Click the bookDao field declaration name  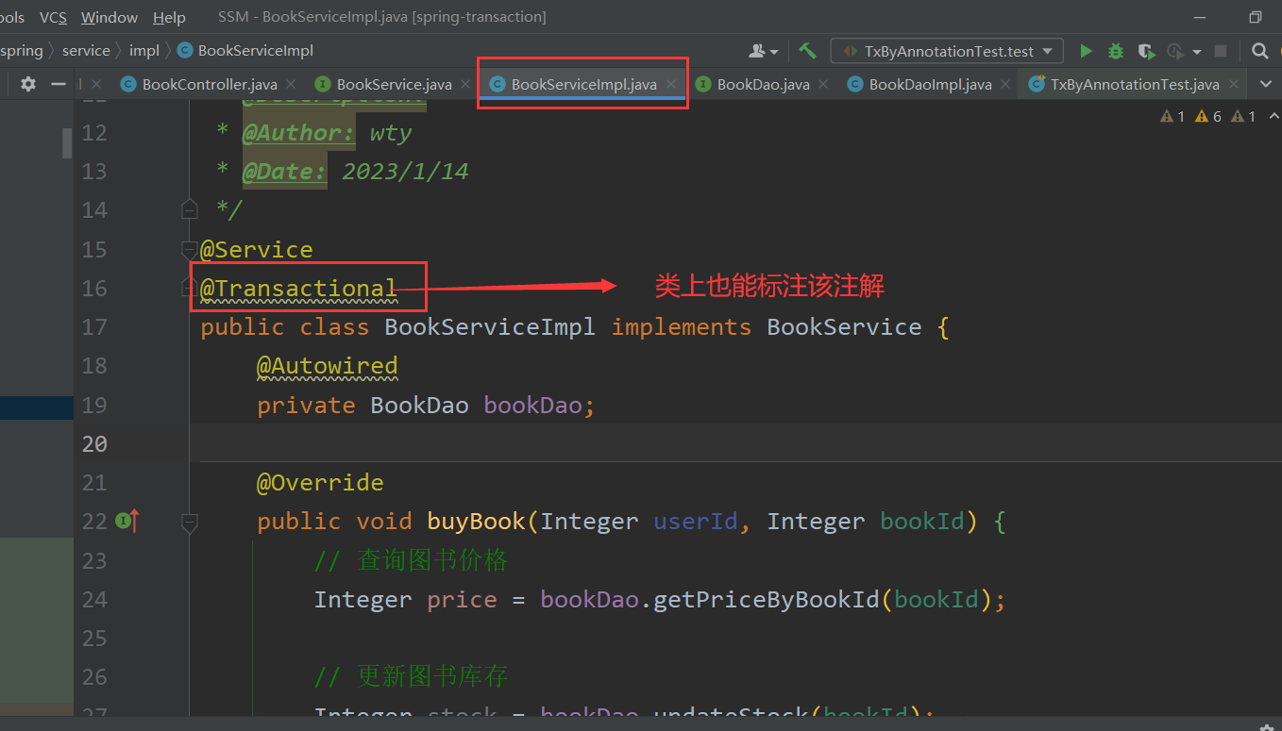tap(532, 405)
